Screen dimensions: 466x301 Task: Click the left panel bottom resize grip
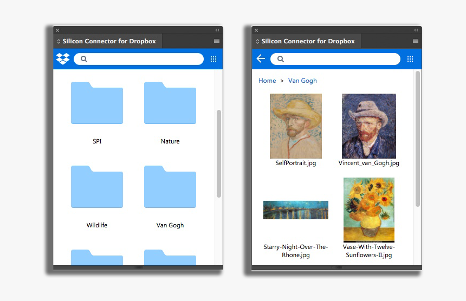click(x=138, y=267)
